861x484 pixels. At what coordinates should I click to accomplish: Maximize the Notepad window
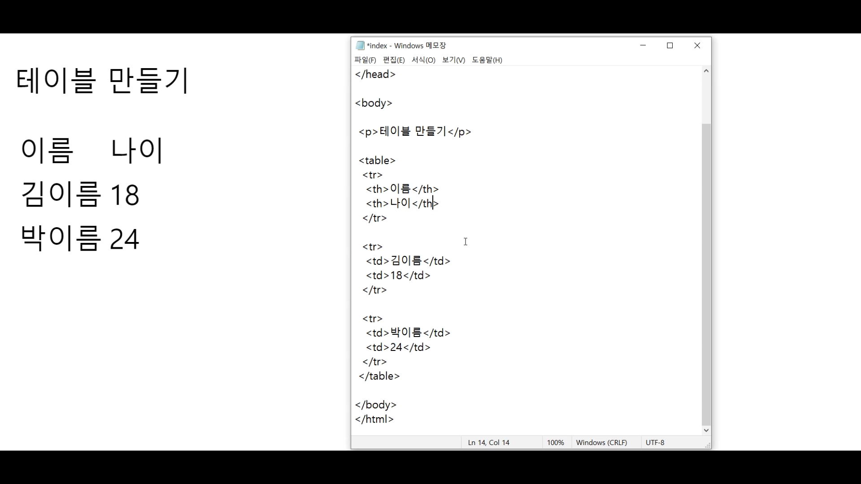[670, 45]
